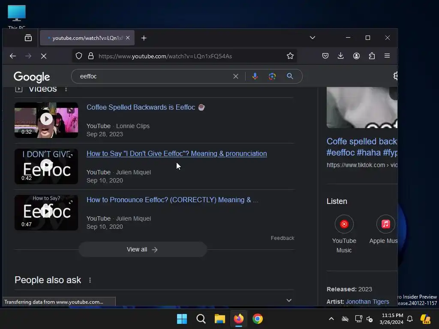Open a new tab with plus button
This screenshot has height=329, width=439.
click(144, 38)
